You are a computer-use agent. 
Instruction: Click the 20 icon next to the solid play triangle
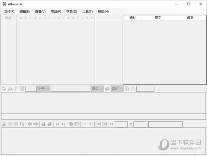98,124
